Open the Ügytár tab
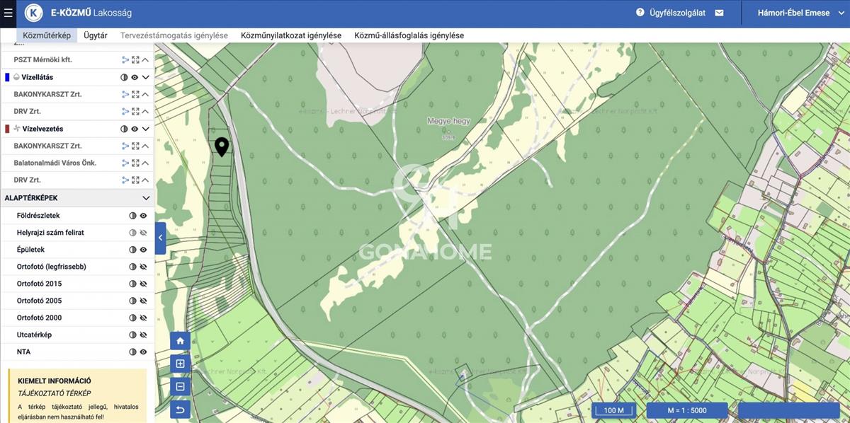This screenshot has width=850, height=423. (x=96, y=35)
